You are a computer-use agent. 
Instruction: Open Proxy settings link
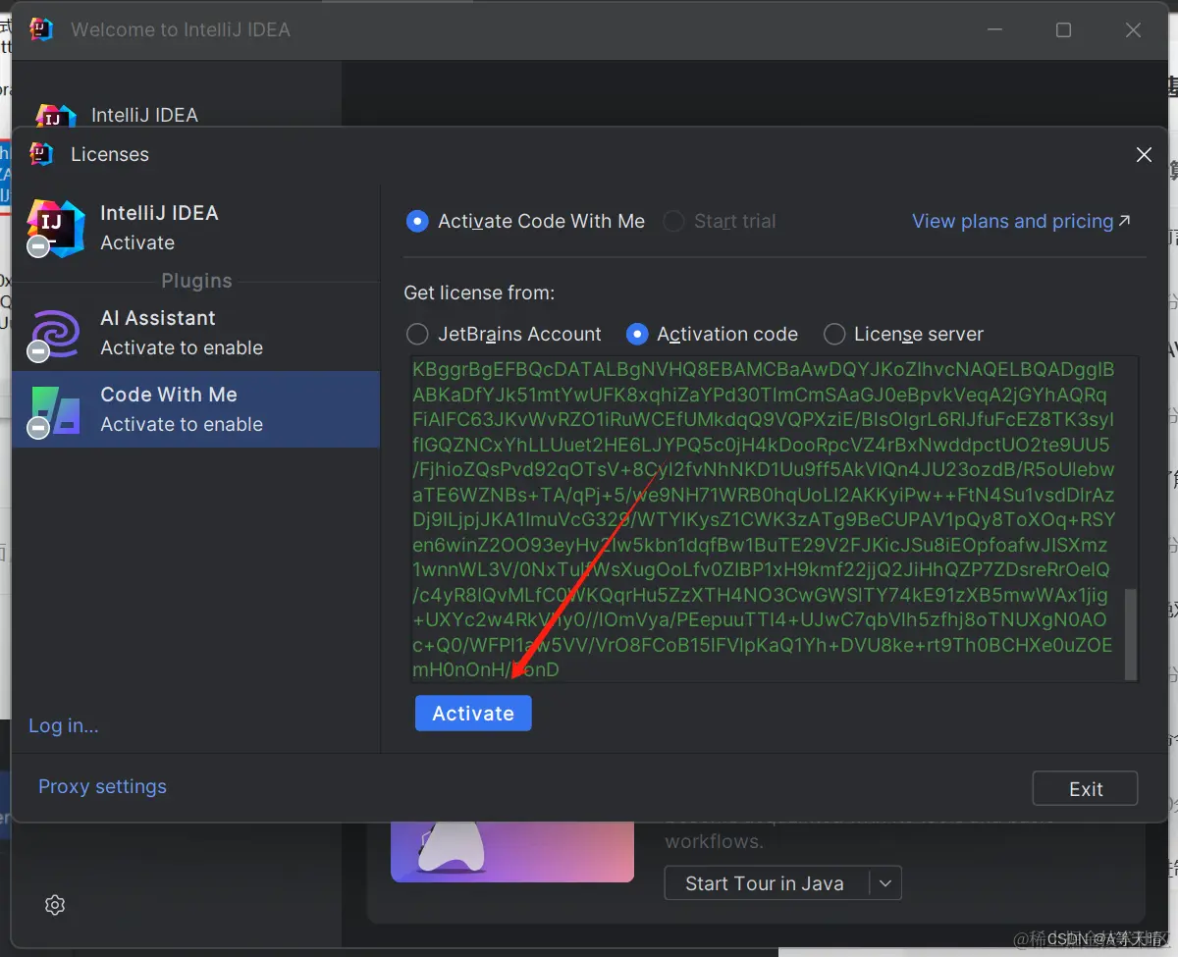pos(102,786)
